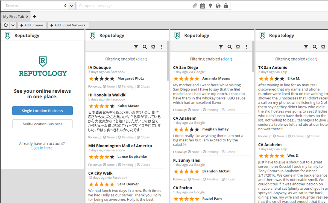Open settings gear in San Antonio stream
The height and width of the screenshot is (203, 328).
(x=323, y=47)
